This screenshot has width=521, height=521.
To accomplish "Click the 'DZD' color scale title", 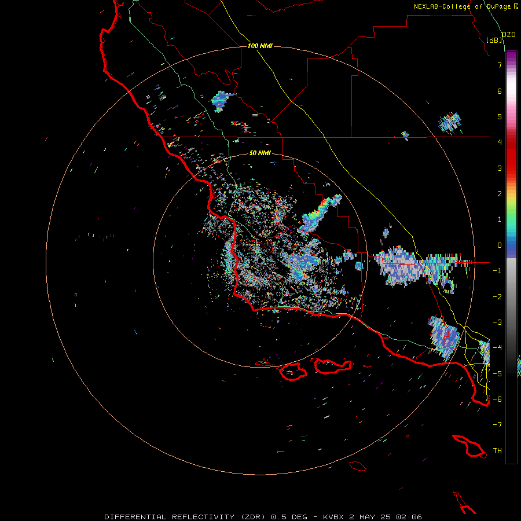I will (509, 35).
